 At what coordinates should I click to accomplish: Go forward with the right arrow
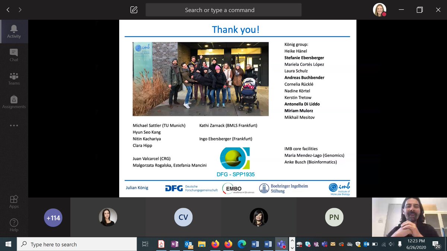pos(20,10)
